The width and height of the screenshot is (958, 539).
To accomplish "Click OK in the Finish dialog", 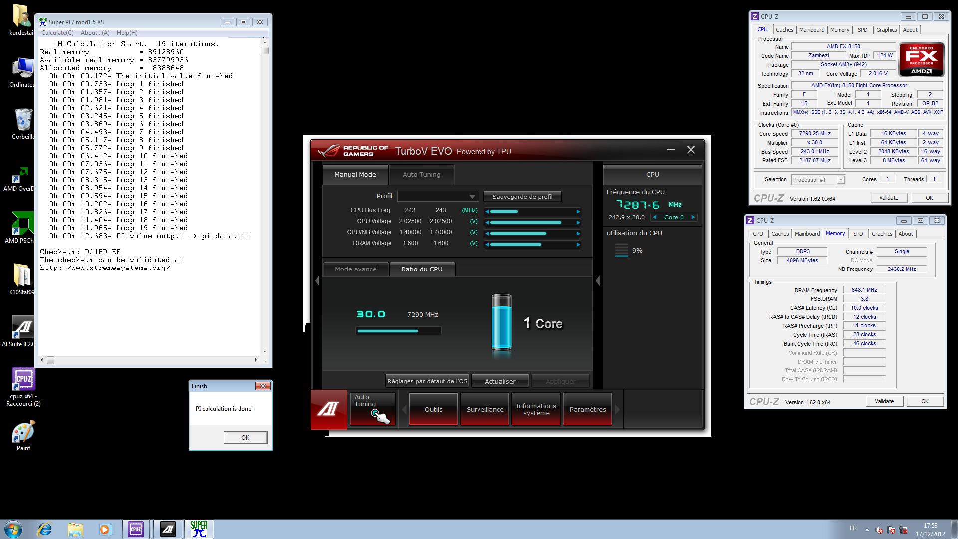I will [245, 437].
